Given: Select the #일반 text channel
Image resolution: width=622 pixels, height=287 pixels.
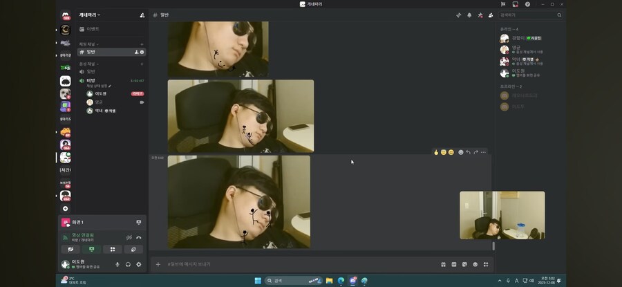Looking at the screenshot, I should tap(111, 52).
